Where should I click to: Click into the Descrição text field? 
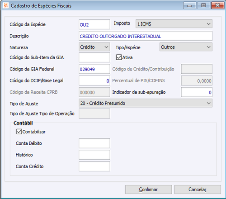point(146,36)
